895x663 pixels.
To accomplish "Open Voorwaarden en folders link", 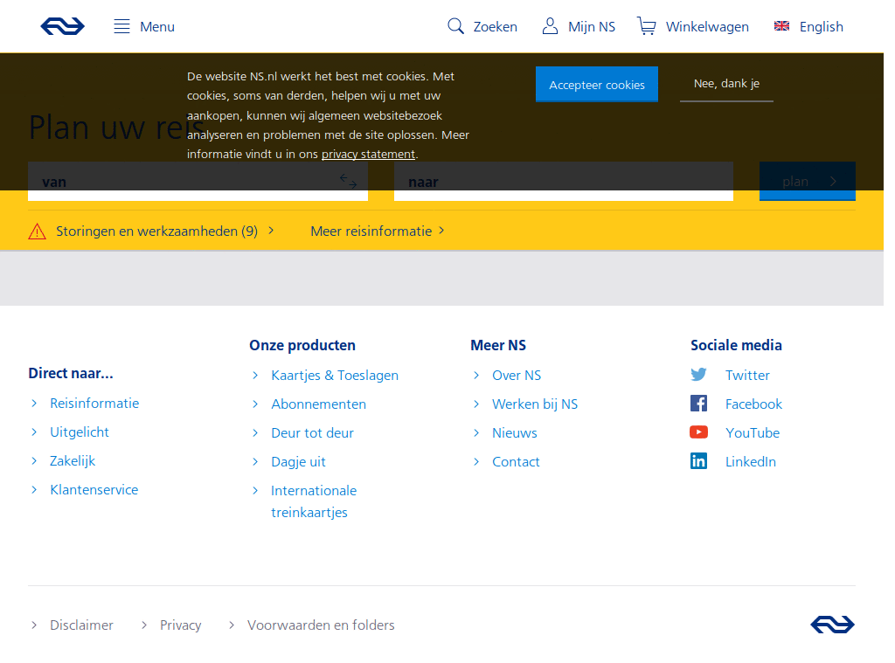I will [x=321, y=625].
